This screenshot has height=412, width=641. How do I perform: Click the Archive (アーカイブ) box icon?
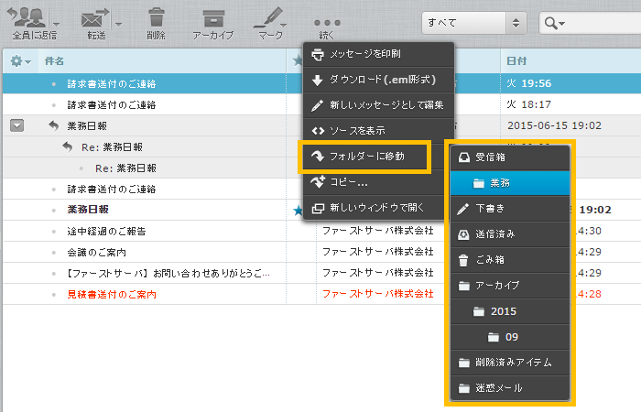coord(213,18)
